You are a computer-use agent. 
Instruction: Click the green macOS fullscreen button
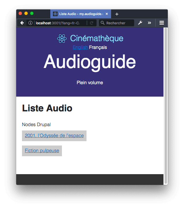[x=32, y=13]
